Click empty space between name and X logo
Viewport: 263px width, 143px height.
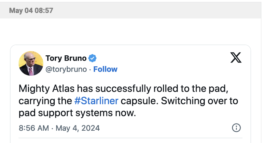click(163, 58)
